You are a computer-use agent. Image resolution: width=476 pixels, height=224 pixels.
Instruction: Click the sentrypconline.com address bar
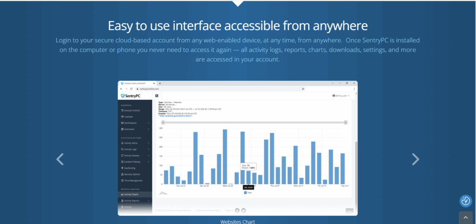pyautogui.click(x=220, y=89)
